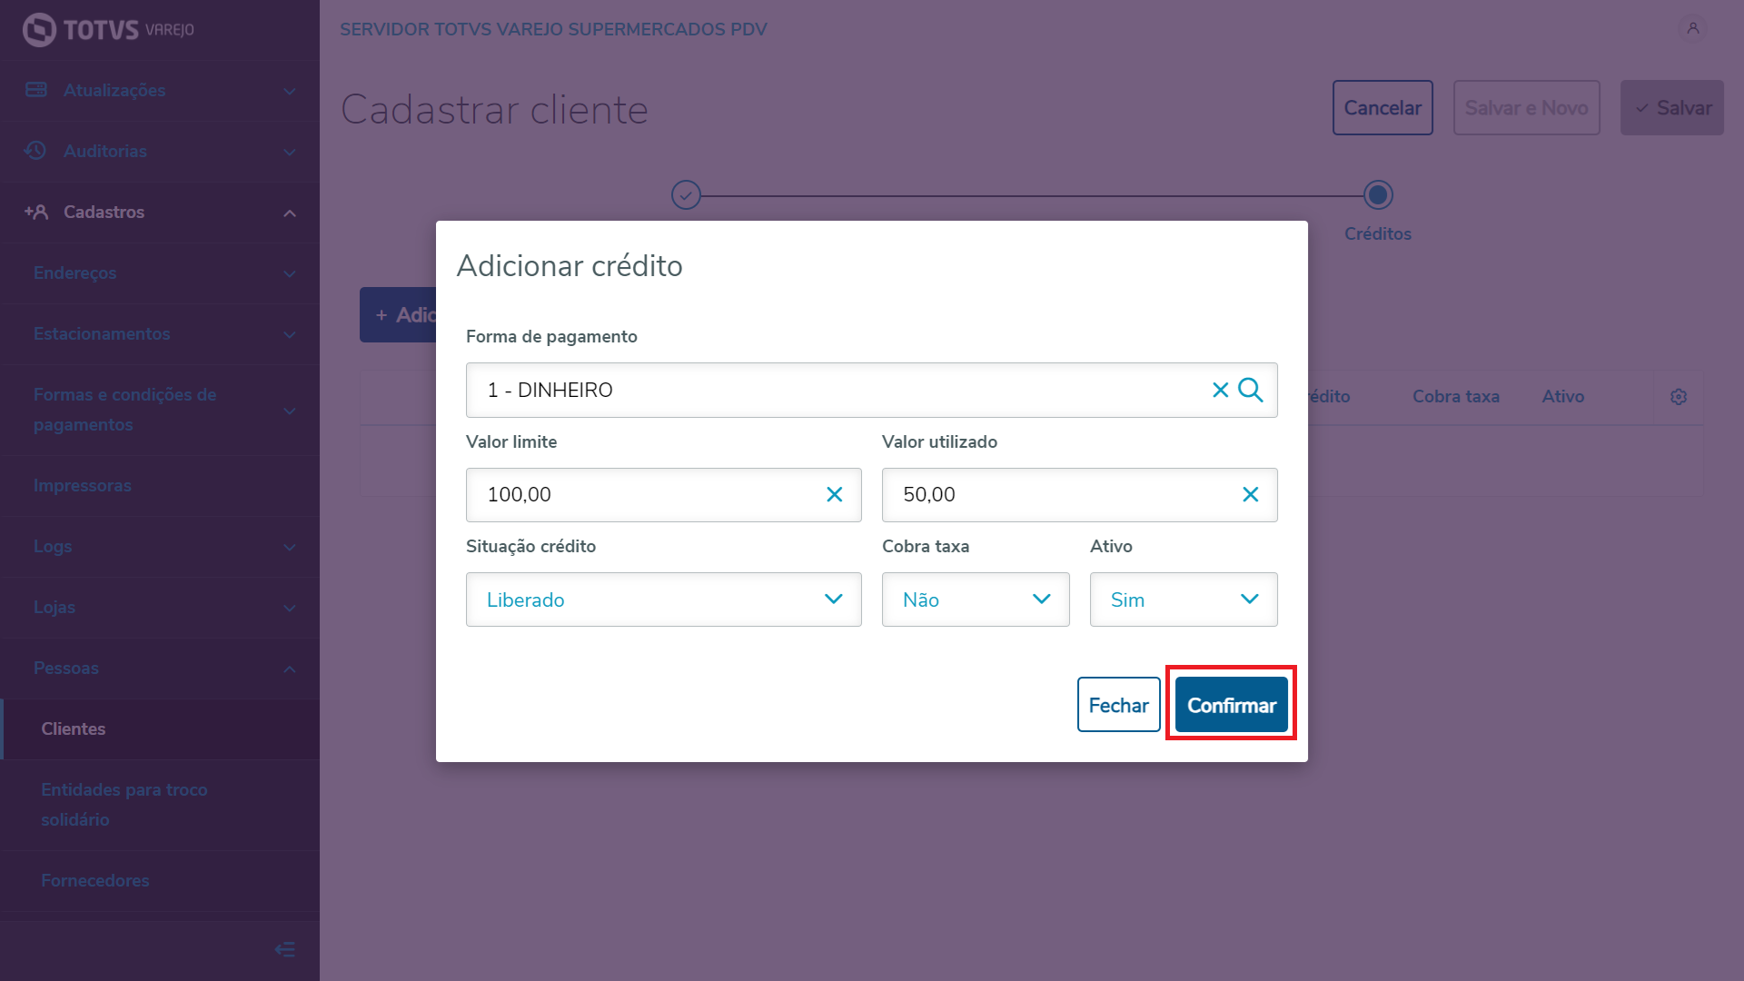Clear the Valor limite value
This screenshot has width=1744, height=981.
[834, 494]
